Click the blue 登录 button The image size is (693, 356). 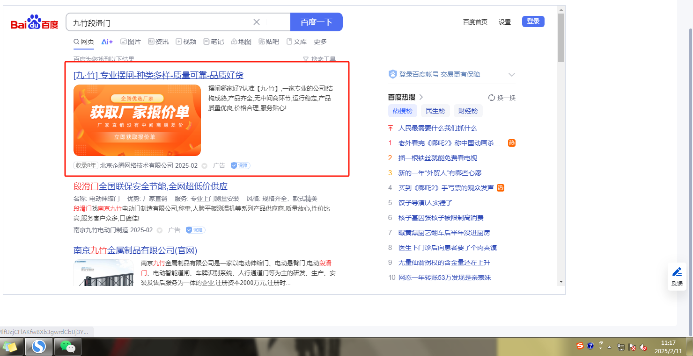click(533, 21)
